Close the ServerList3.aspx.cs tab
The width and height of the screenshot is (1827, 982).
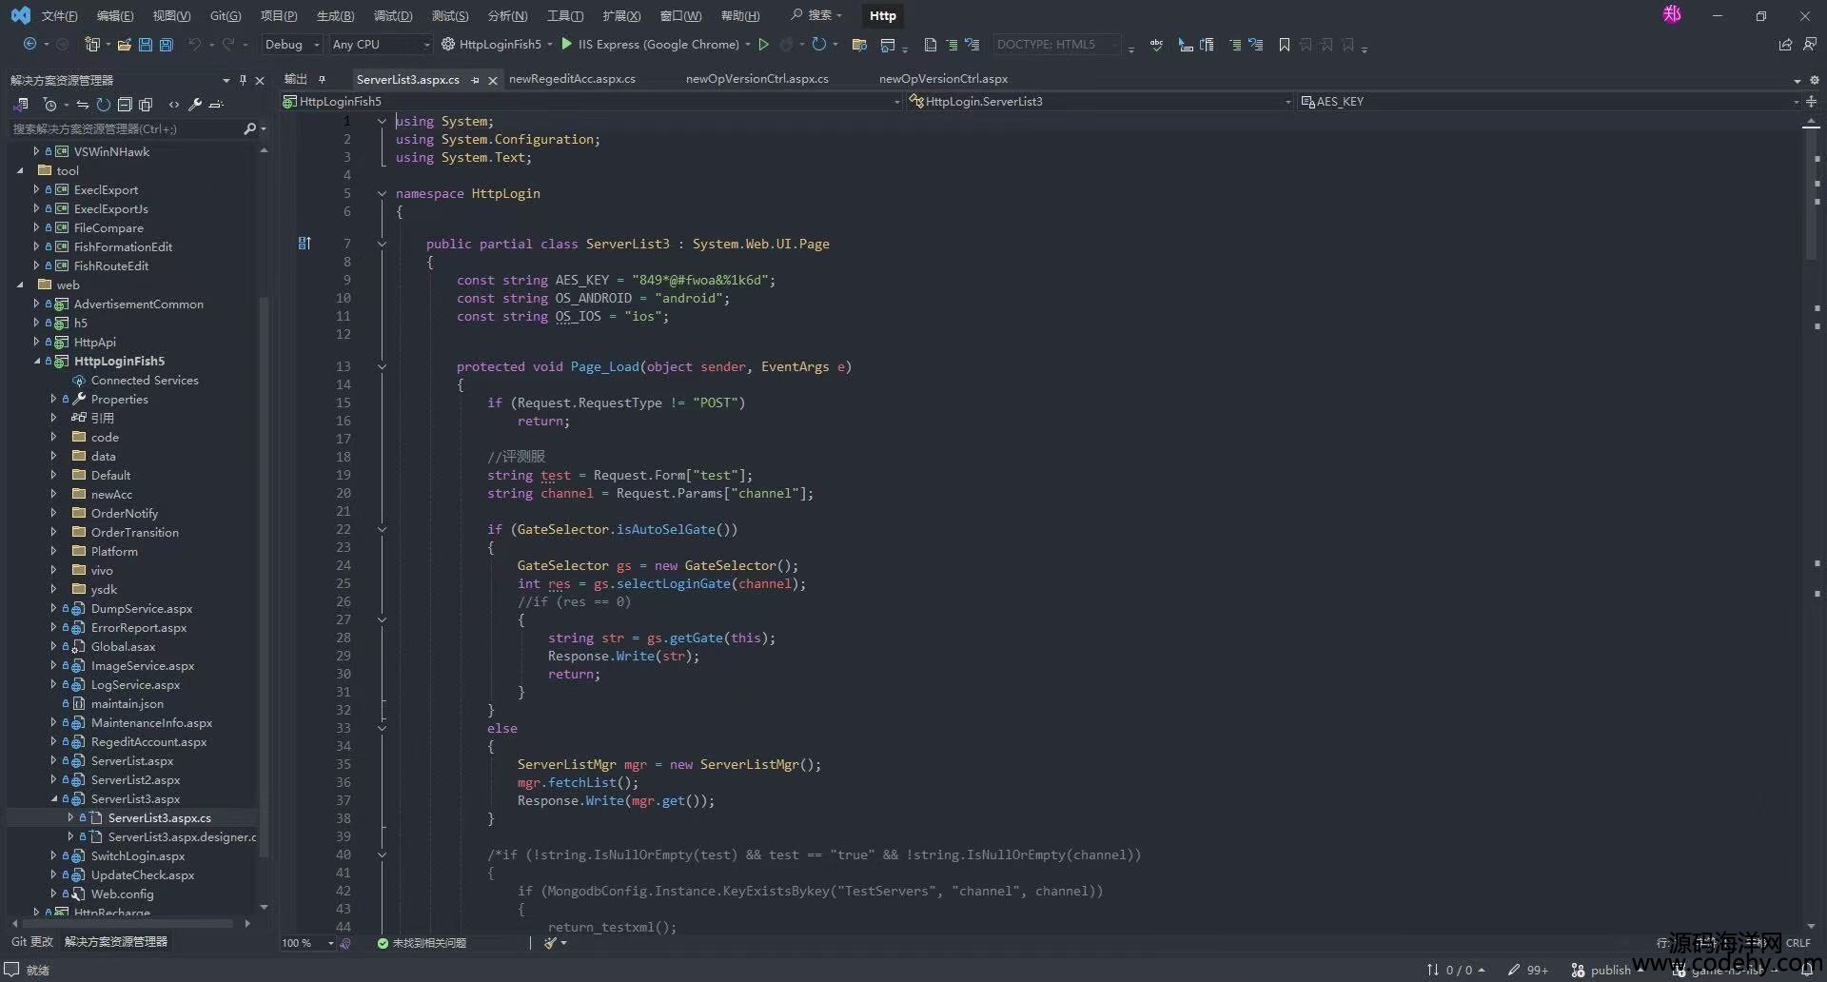click(493, 80)
